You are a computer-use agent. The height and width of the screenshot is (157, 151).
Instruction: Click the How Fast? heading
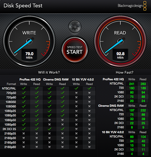[125, 72]
